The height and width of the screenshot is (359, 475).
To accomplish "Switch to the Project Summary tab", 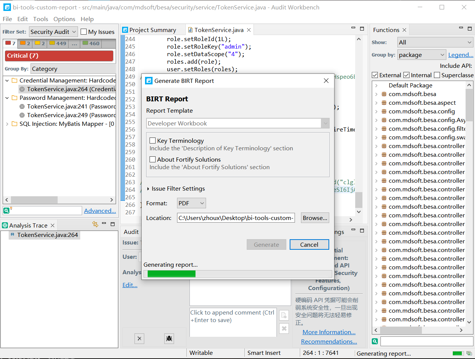I will [153, 30].
